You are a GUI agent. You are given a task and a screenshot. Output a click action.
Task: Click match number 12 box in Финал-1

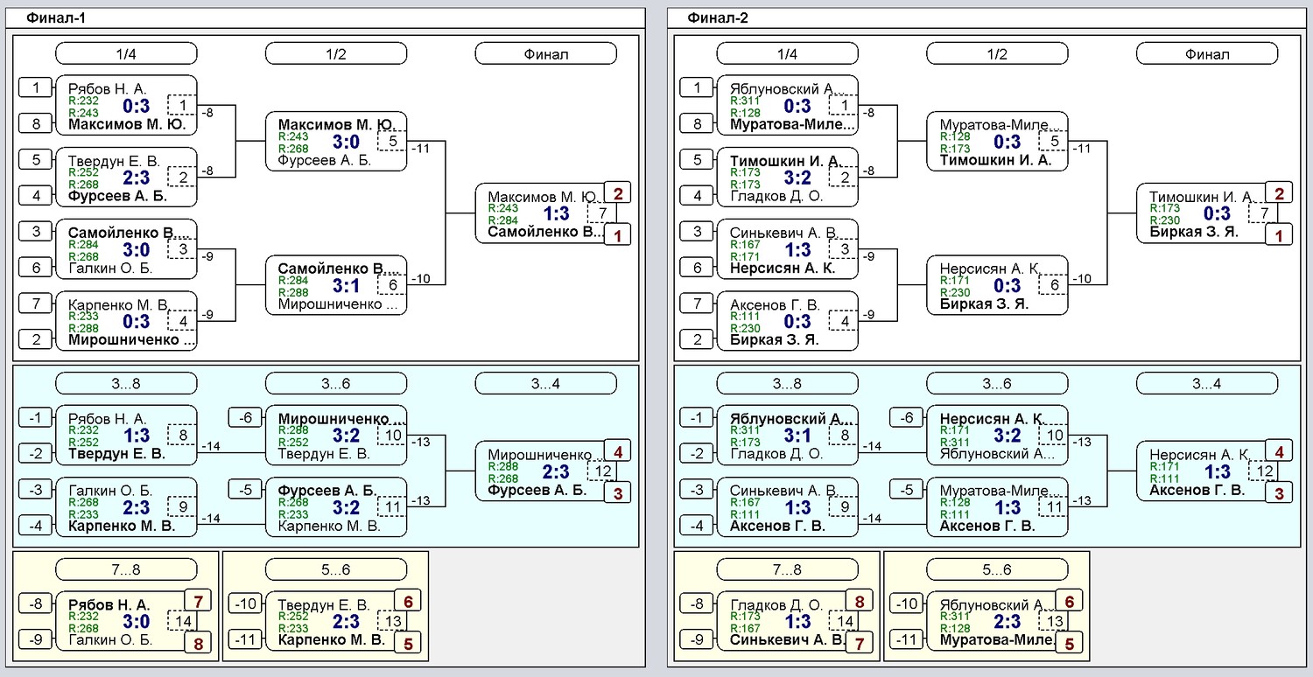(602, 471)
